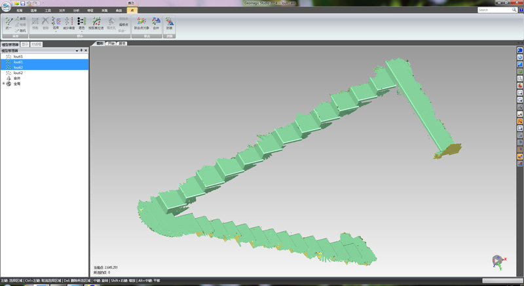Open the 模型管理器 panel options dropdown arrow
Screen dimensions: 524x286
pyautogui.click(x=77, y=50)
